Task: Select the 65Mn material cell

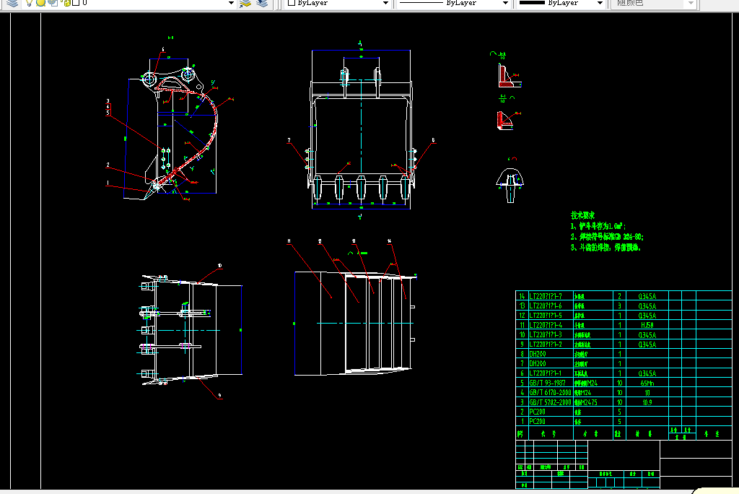Action: (647, 383)
